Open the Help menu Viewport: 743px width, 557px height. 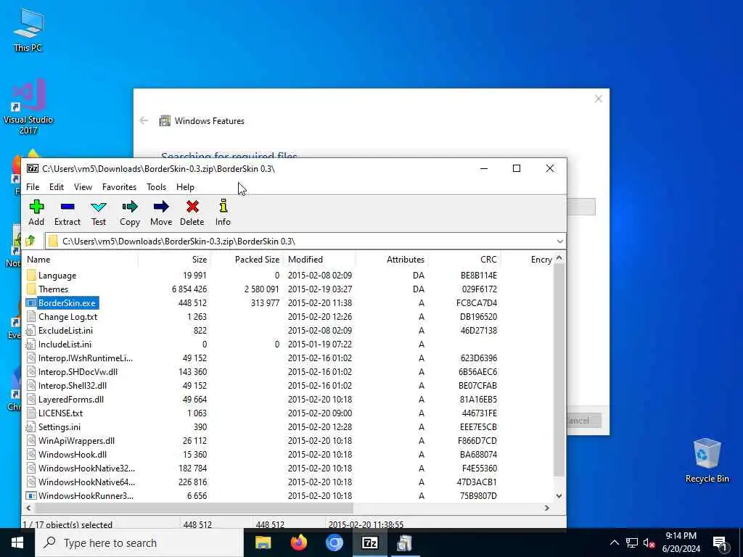185,187
